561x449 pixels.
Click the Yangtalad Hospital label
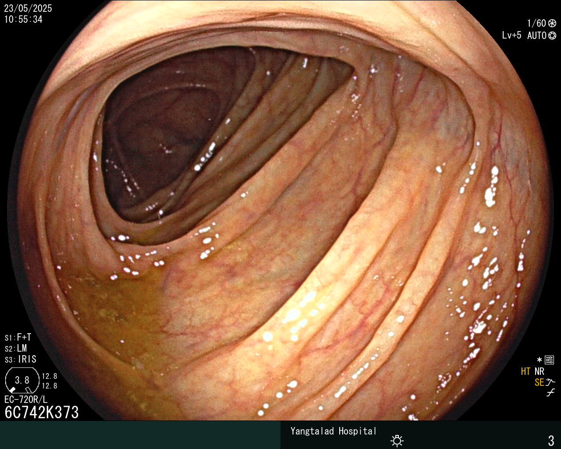tap(334, 431)
